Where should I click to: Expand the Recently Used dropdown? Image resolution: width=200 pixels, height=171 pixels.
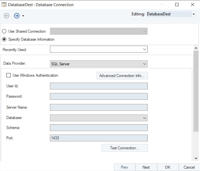[144, 49]
